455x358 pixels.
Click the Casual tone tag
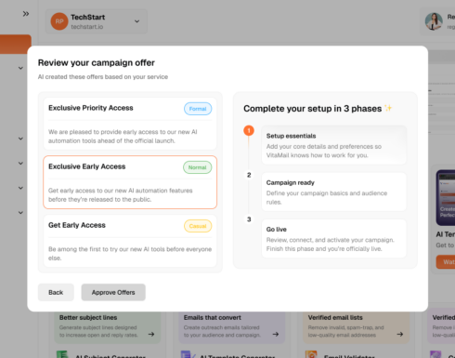tap(198, 226)
